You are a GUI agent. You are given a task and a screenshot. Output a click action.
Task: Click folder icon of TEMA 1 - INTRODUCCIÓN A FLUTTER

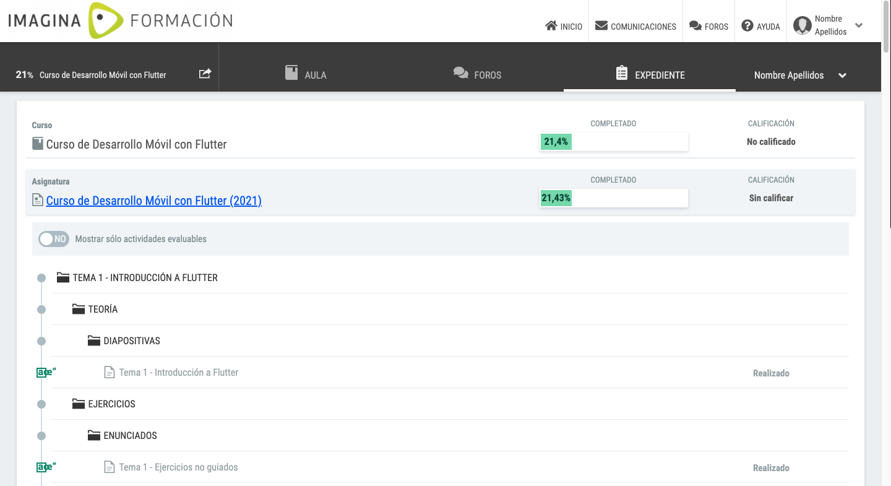[63, 278]
